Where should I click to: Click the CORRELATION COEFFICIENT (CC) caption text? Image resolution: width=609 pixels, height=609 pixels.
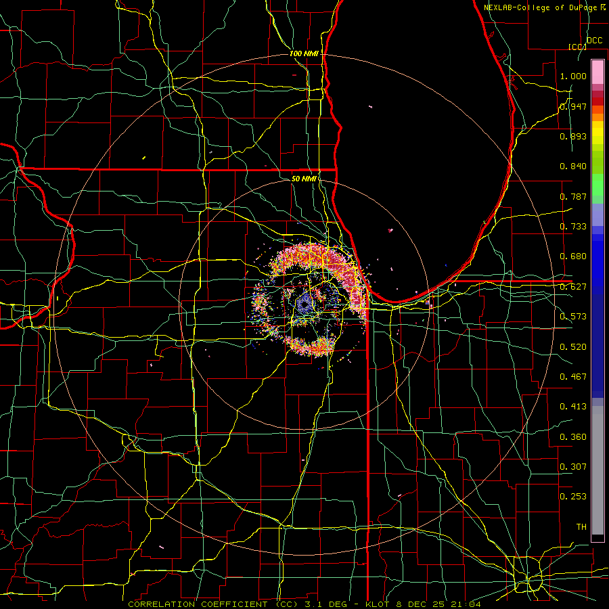click(x=213, y=604)
